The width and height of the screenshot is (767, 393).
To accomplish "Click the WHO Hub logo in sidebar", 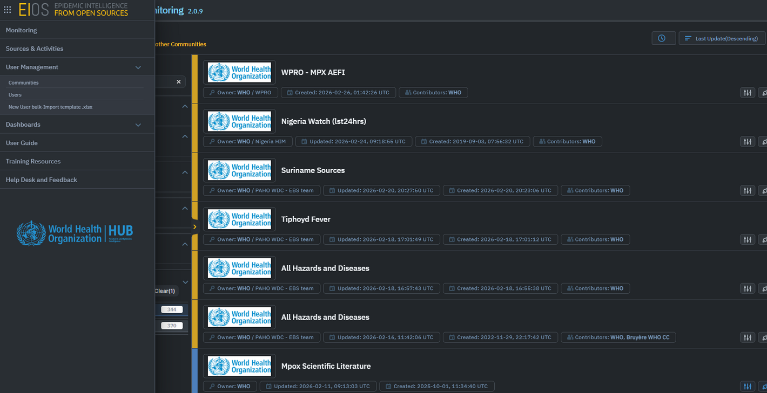I will [75, 233].
